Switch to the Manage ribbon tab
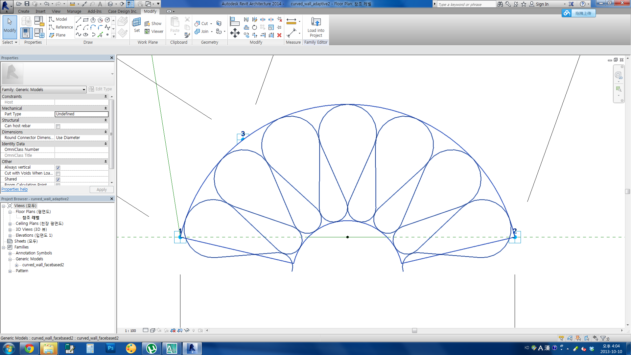Viewport: 631px width, 355px height. [x=74, y=11]
